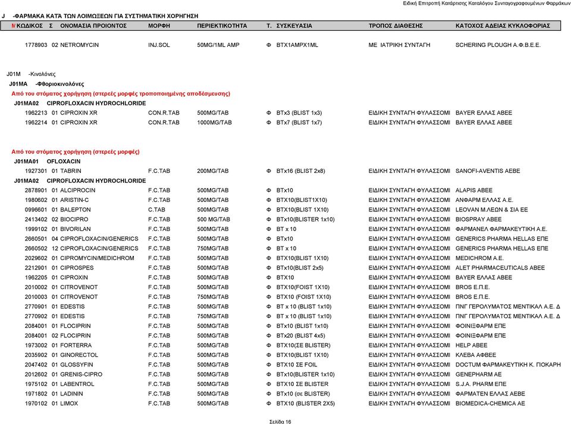Select the LADININ product name
The image size is (571, 424).
(x=71, y=394)
